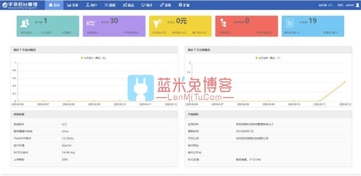Click the house icon in the navbar
Viewport: 361px width, 176px height.
click(x=51, y=5)
